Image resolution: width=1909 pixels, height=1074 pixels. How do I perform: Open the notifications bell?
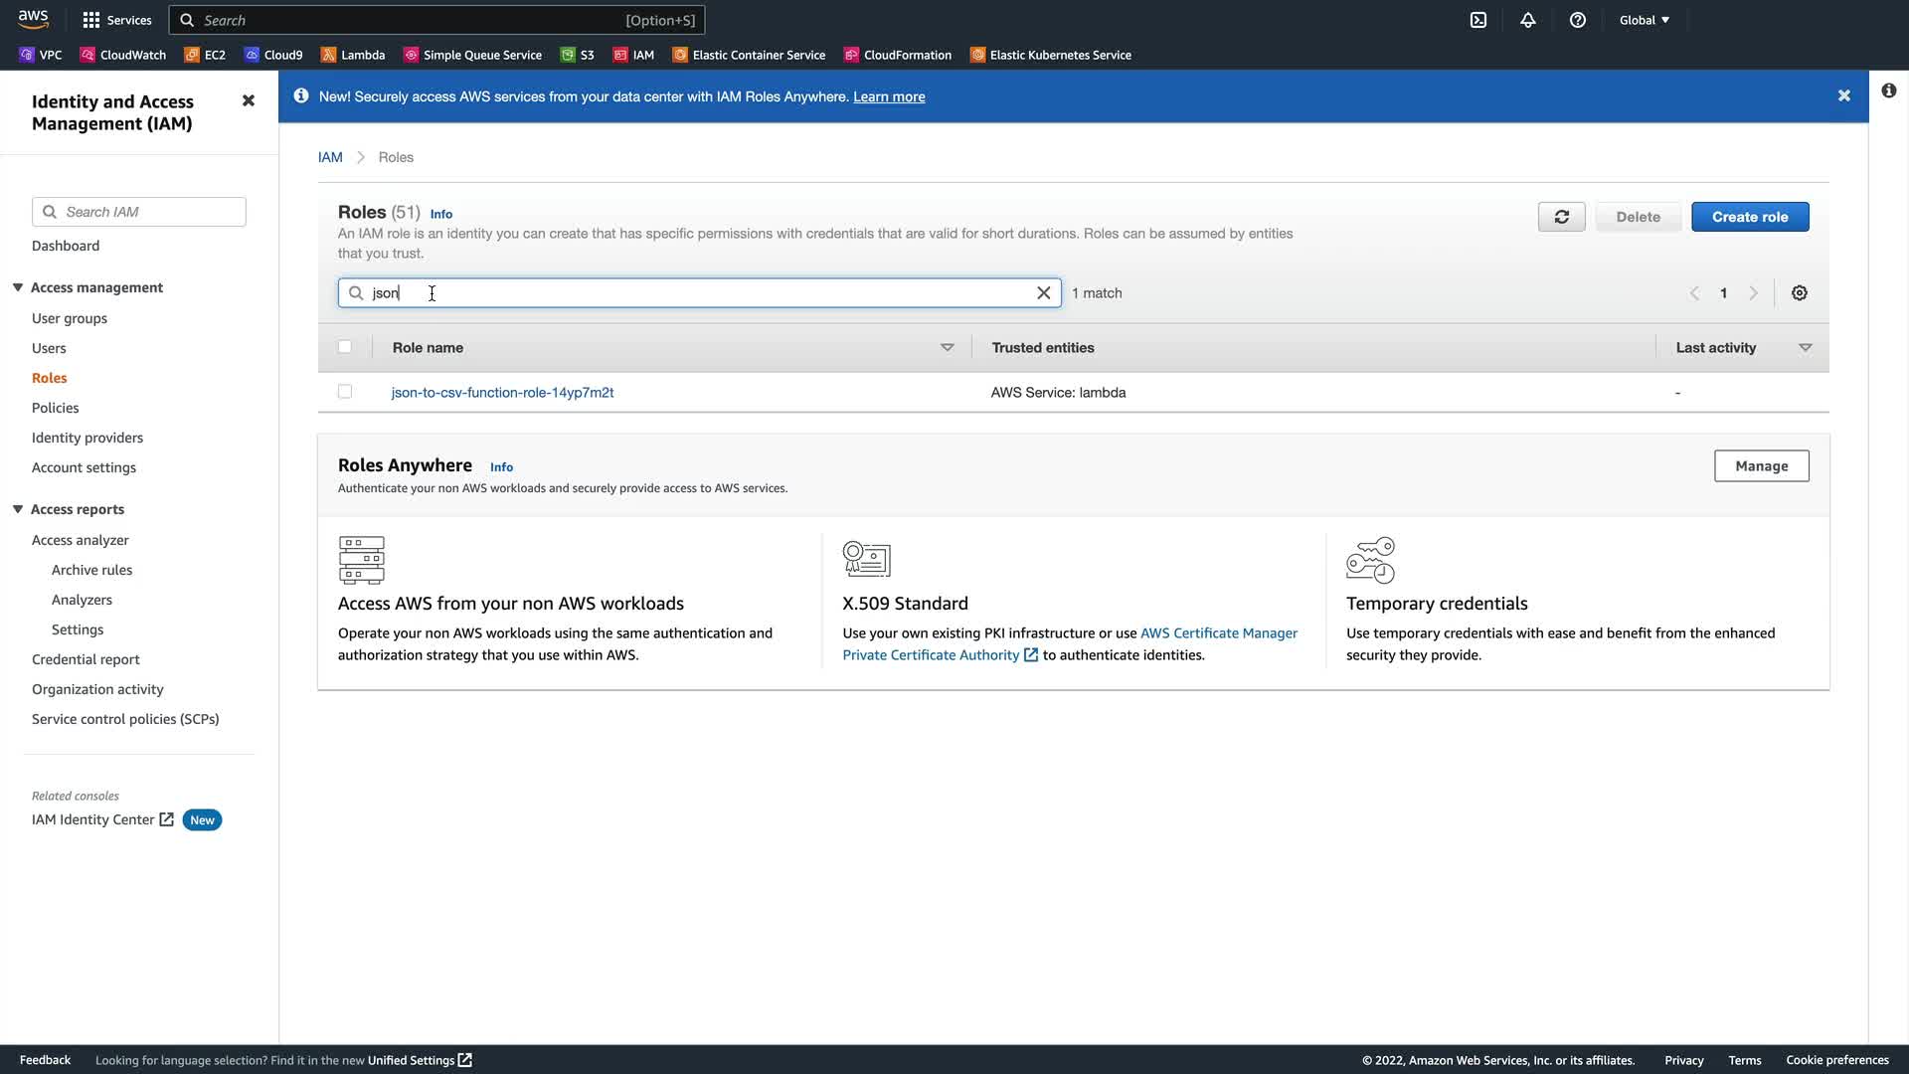(x=1528, y=20)
